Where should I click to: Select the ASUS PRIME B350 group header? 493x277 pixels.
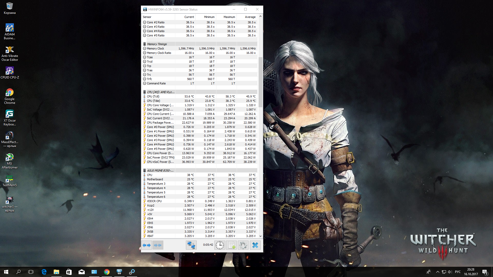(160, 171)
